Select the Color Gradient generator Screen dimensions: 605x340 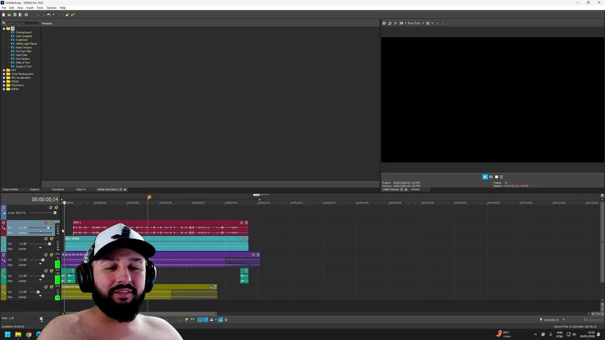[24, 36]
